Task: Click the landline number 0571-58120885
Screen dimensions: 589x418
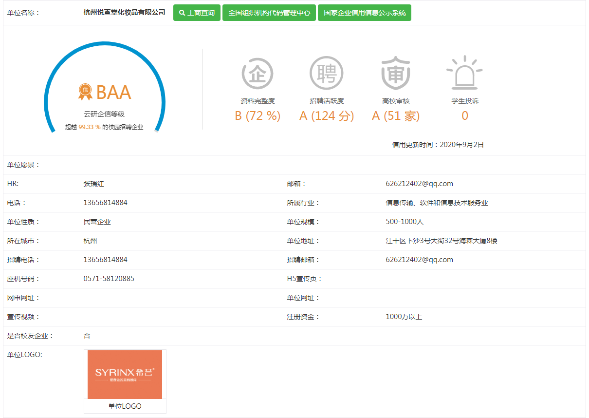Action: [109, 279]
